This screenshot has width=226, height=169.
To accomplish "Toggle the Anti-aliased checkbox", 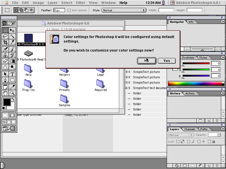I will (x=69, y=10).
